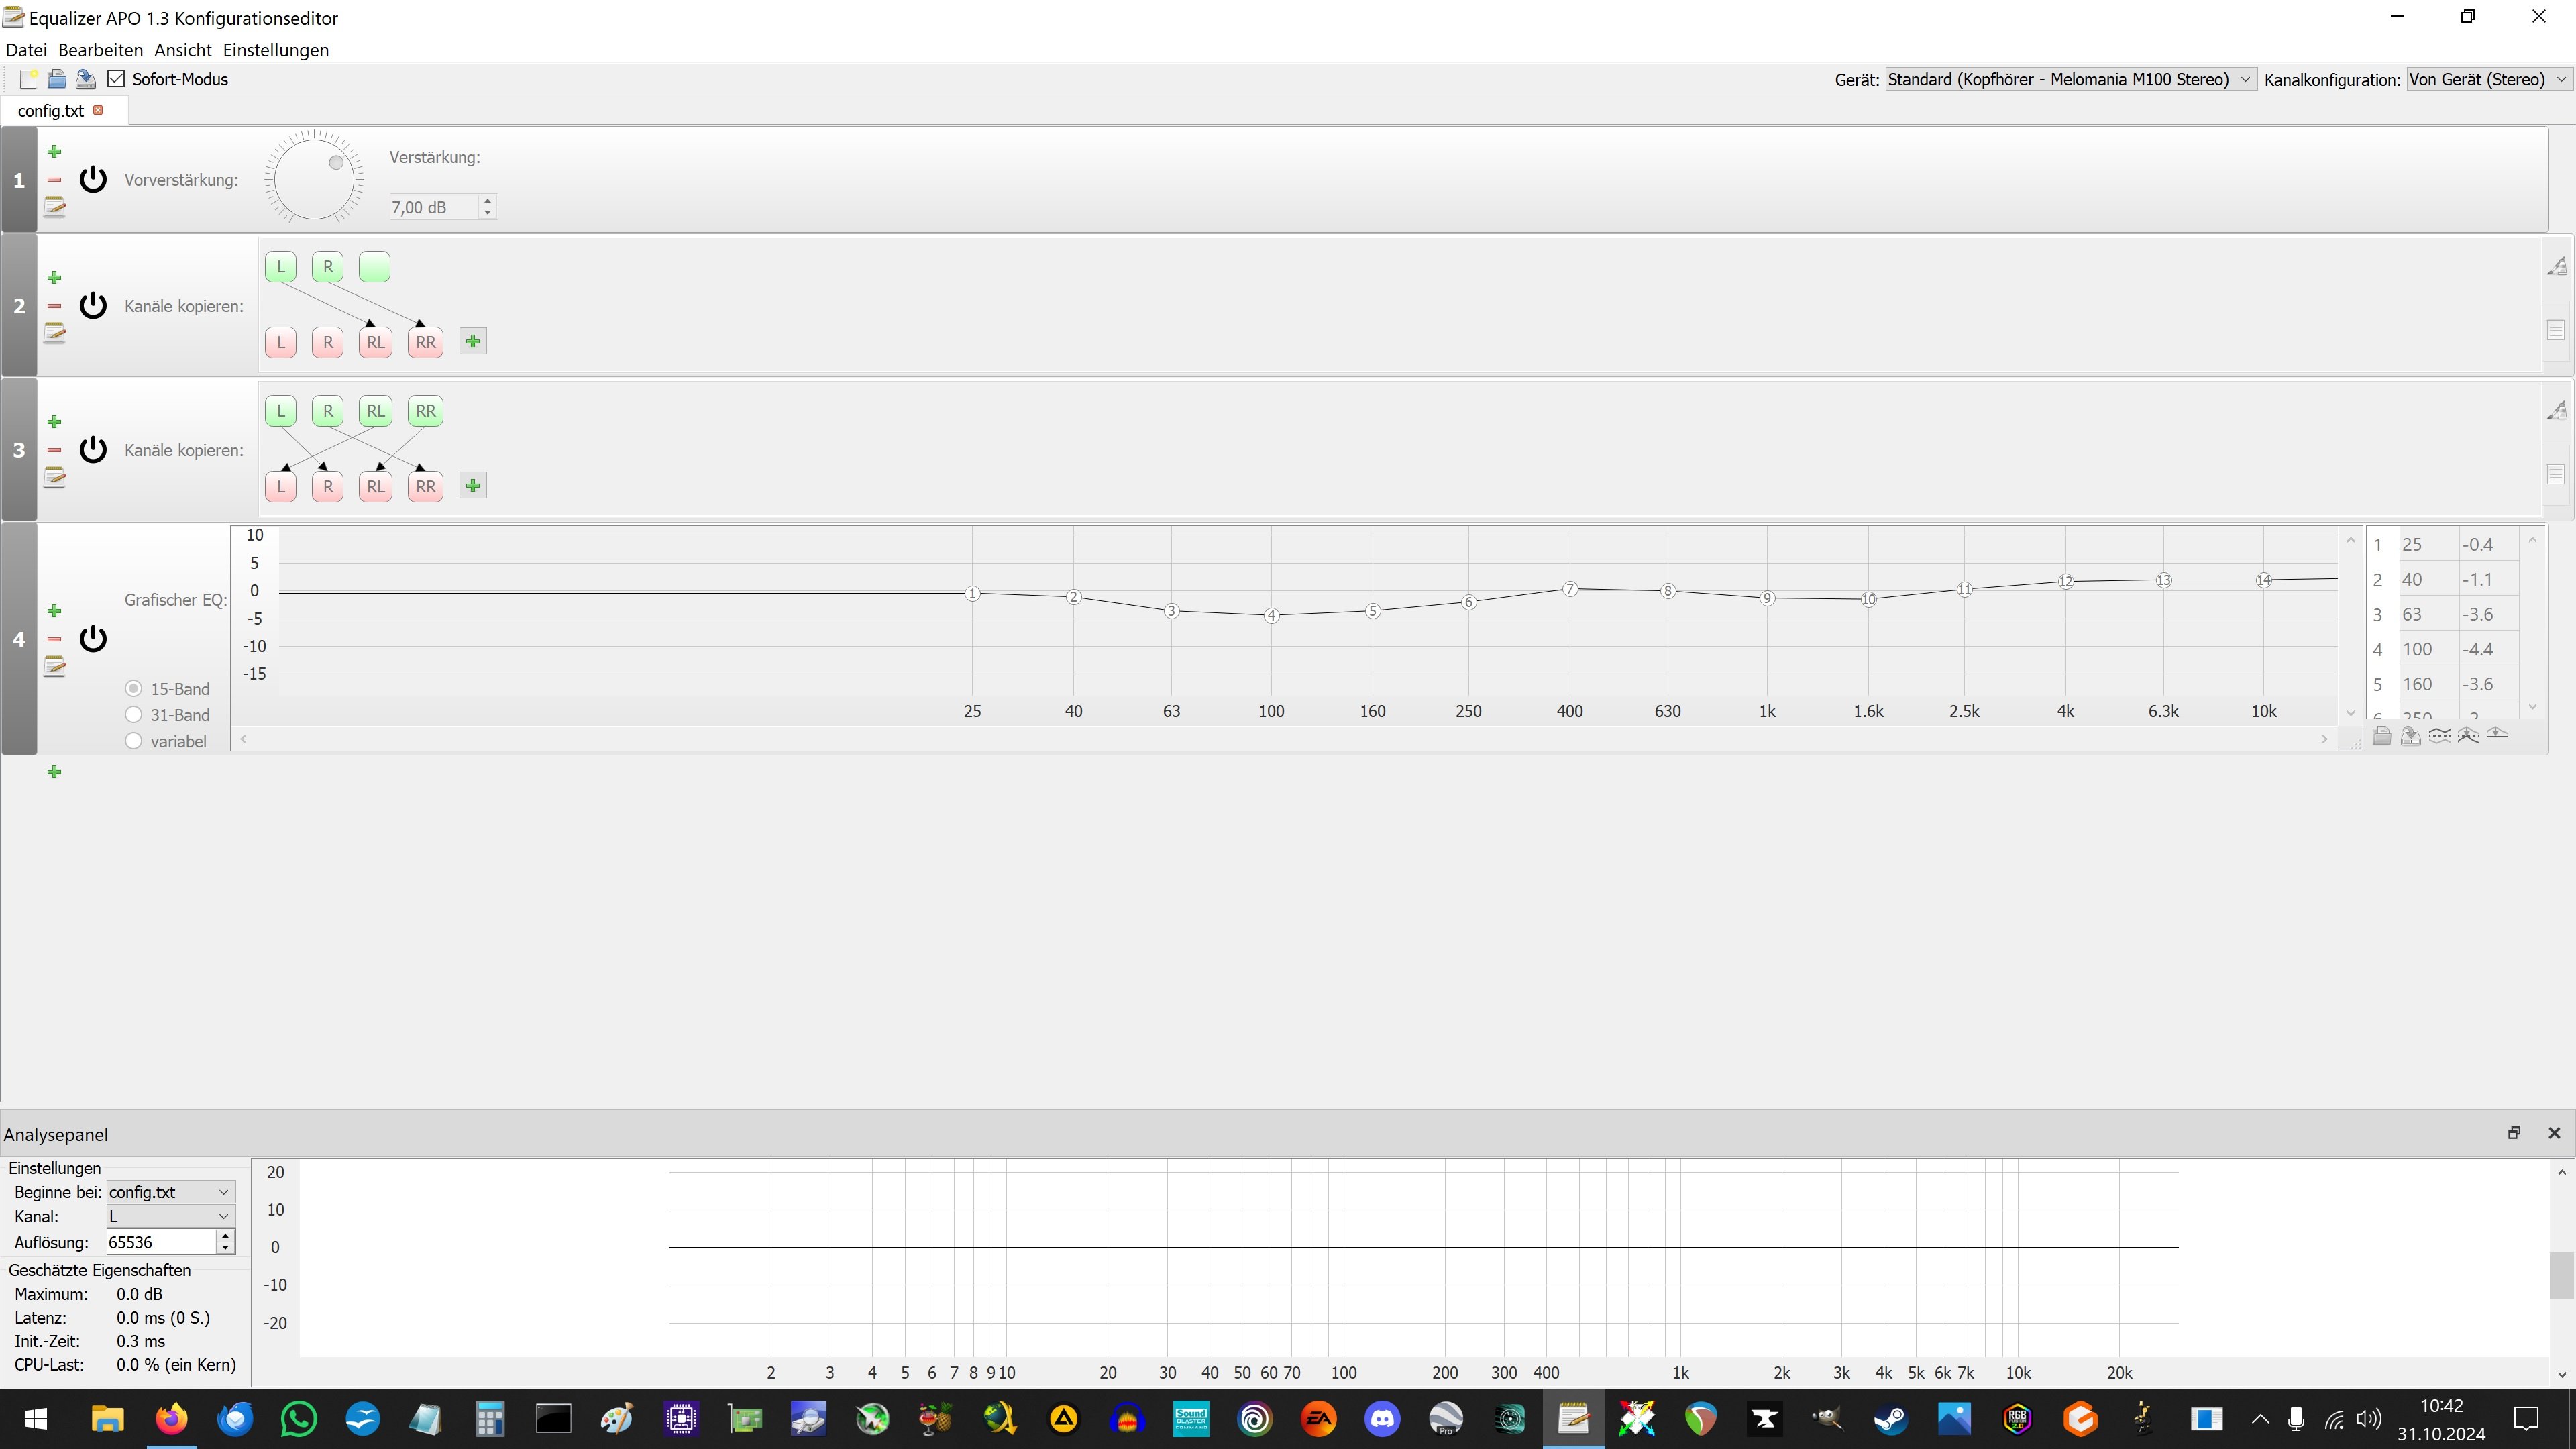Open the Bearbeiten menu
Screen dimensions: 2576x1449
[100, 50]
